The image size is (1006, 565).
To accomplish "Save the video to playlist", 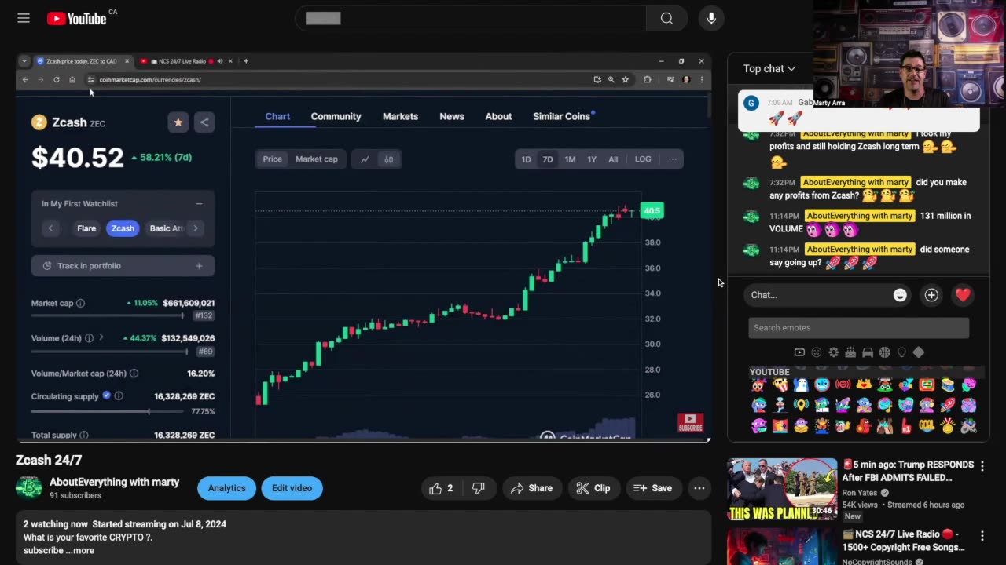I will tap(653, 488).
